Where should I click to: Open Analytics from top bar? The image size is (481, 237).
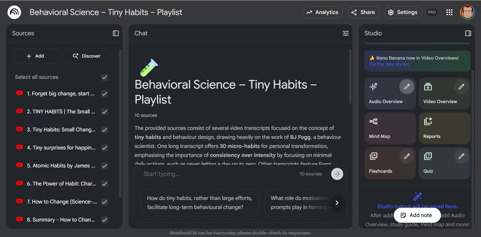[322, 12]
